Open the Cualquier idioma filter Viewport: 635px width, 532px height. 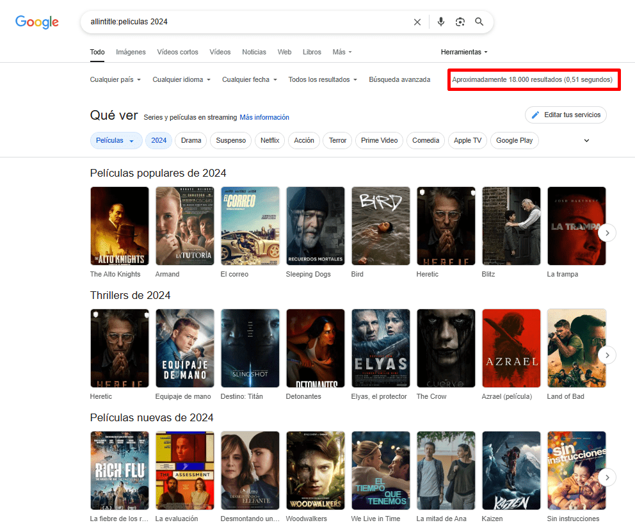click(x=181, y=80)
